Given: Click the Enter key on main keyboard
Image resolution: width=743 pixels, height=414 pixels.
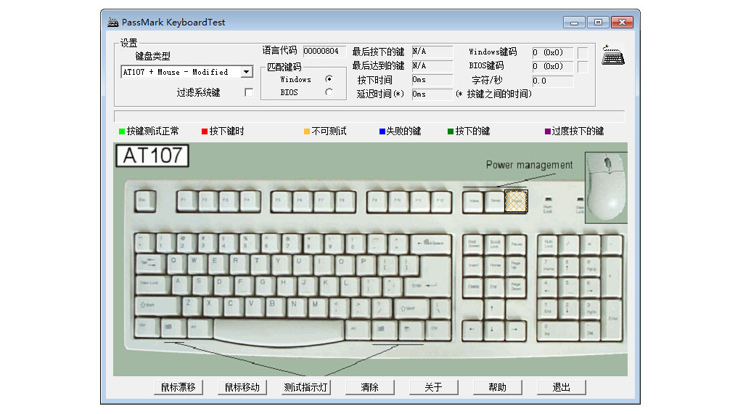Looking at the screenshot, I should (x=430, y=285).
